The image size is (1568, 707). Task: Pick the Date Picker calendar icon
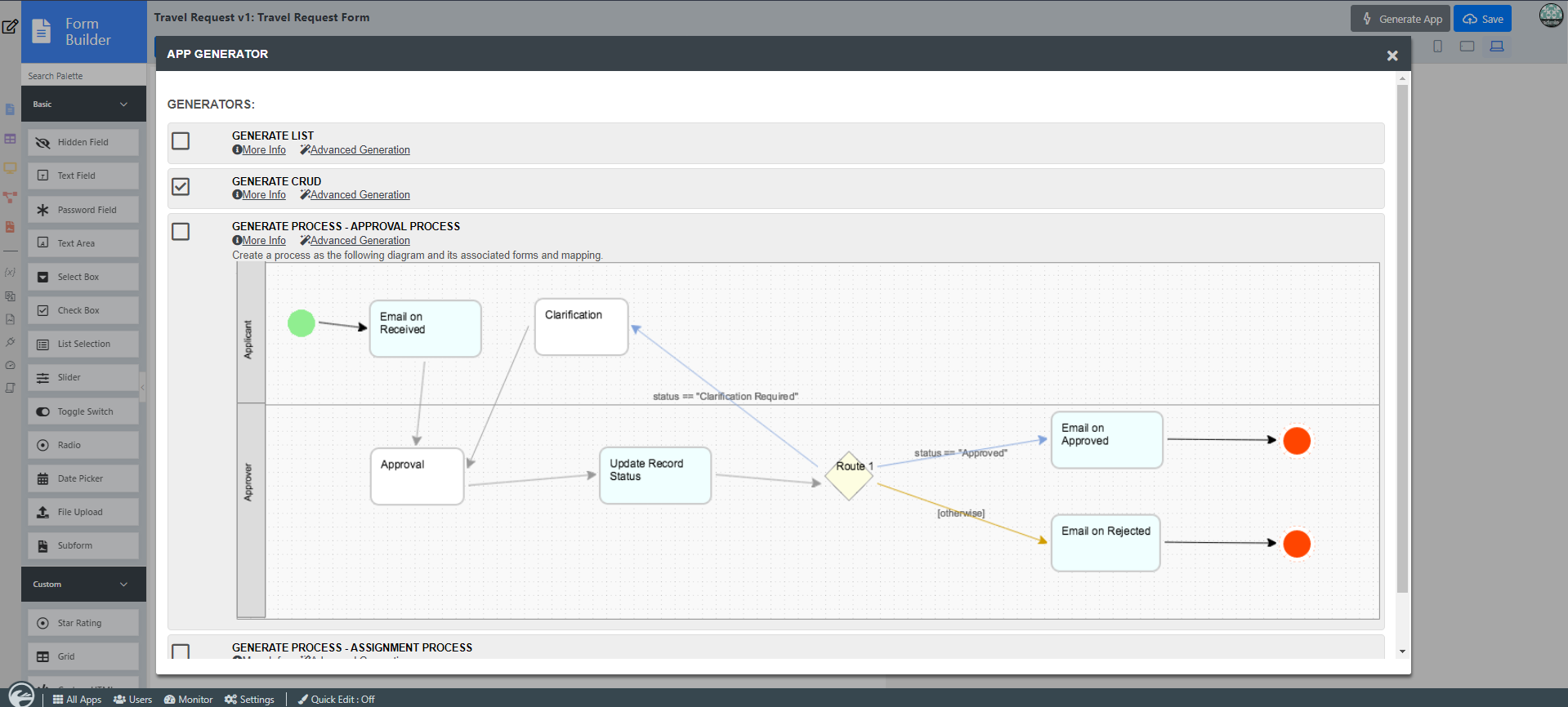pyautogui.click(x=43, y=479)
